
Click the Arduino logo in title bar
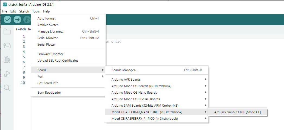5,5
